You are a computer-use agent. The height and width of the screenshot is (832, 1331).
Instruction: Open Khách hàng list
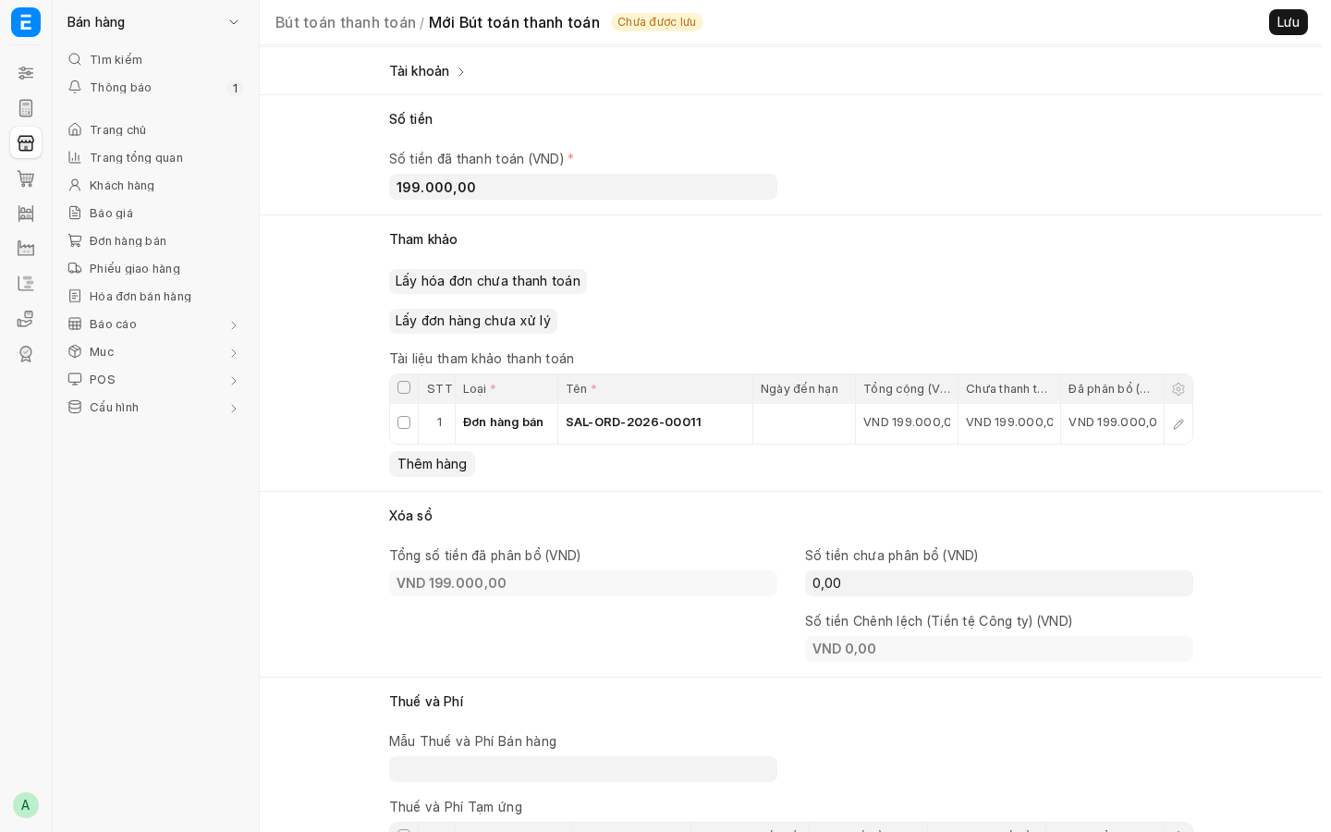pyautogui.click(x=155, y=185)
